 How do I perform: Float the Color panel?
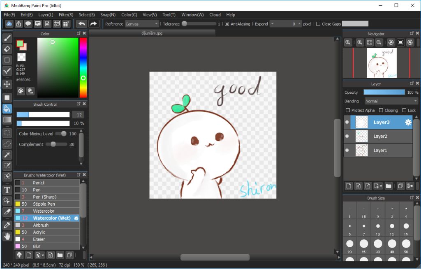tap(79, 33)
